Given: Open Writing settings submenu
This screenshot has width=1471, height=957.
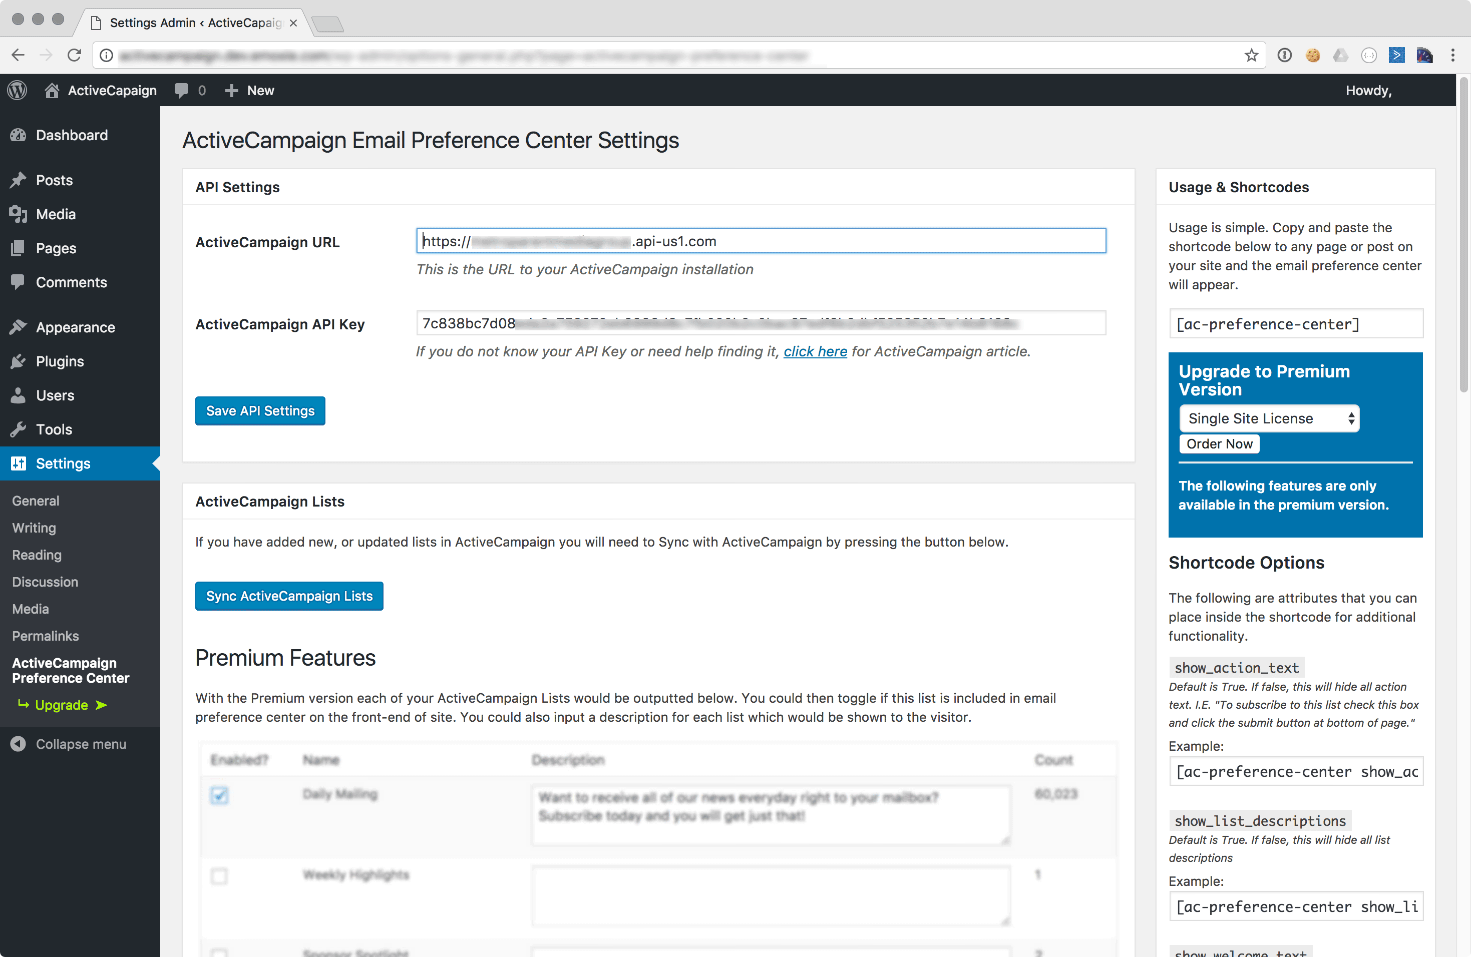Looking at the screenshot, I should pyautogui.click(x=34, y=528).
